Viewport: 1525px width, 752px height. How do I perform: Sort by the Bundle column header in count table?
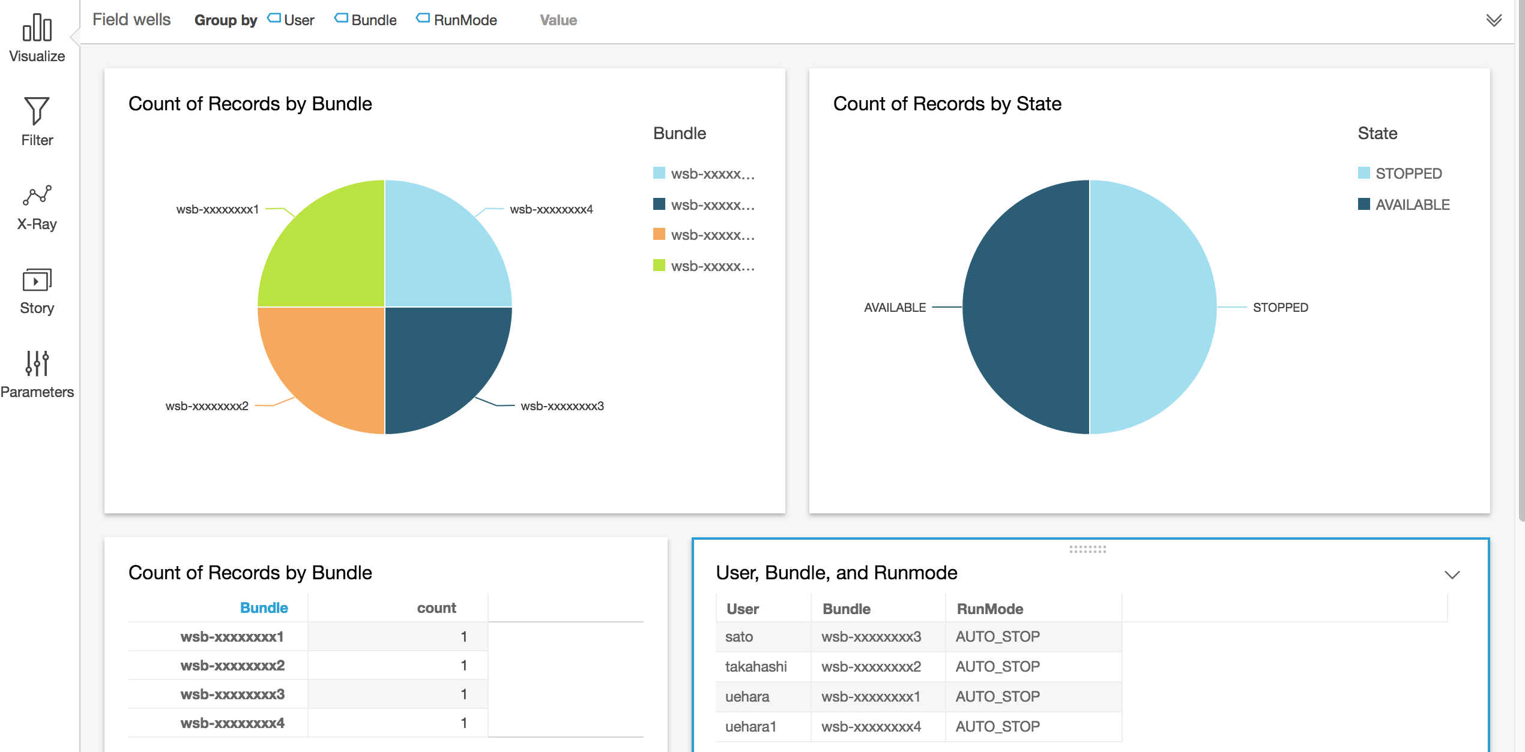click(x=264, y=608)
